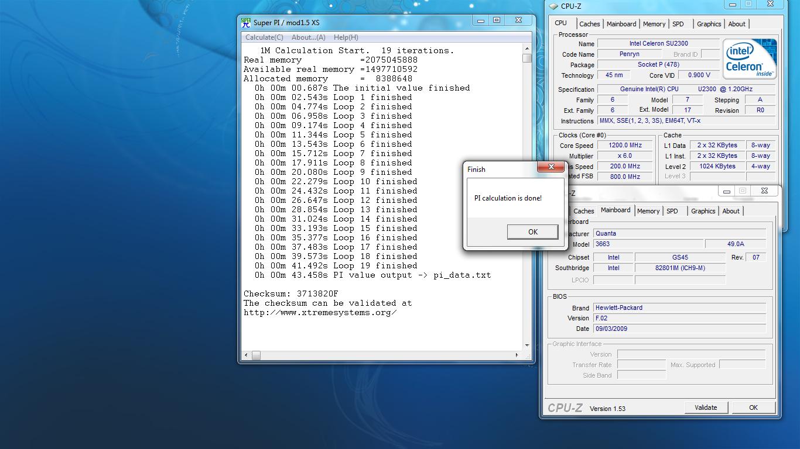Switch to SPD tab in top CPU-Z window
800x449 pixels.
[x=678, y=24]
